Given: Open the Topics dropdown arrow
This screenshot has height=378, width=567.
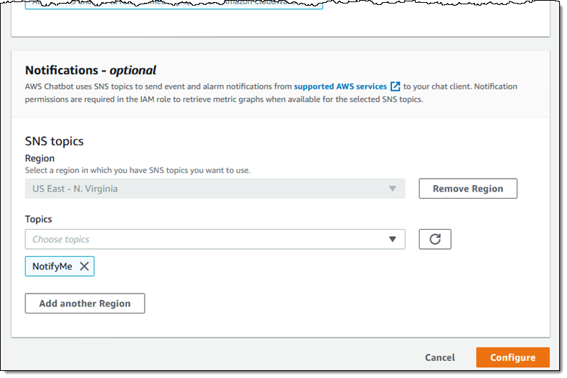Looking at the screenshot, I should tap(393, 239).
